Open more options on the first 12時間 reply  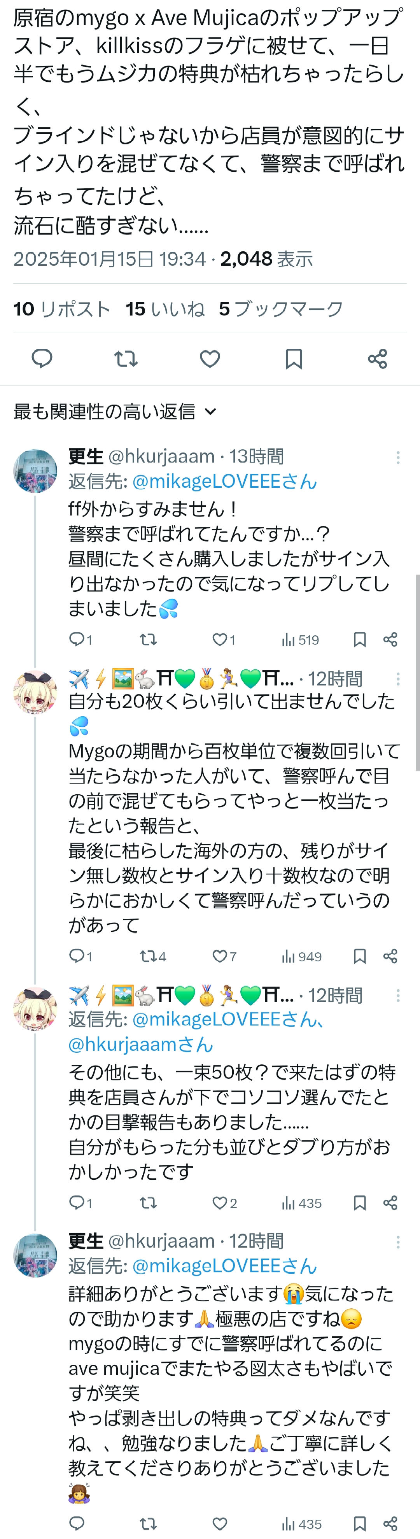(x=398, y=679)
